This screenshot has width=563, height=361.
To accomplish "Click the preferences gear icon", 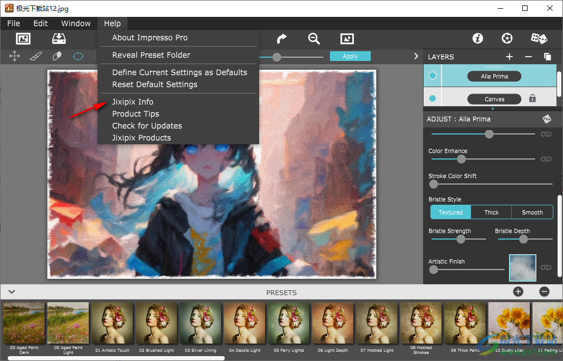I will click(x=507, y=38).
